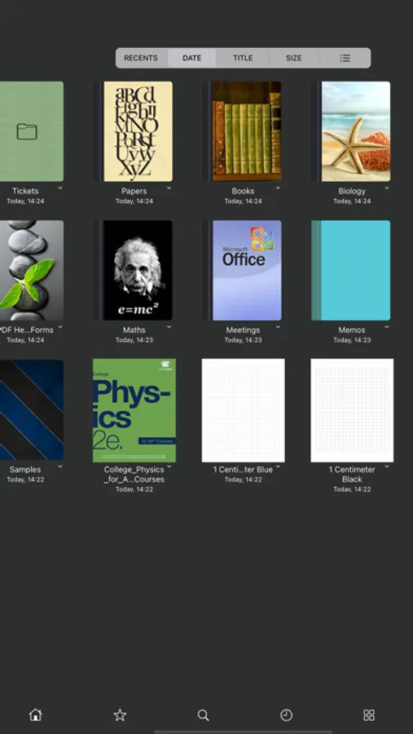The image size is (413, 734).
Task: Select the 'Books' title label
Action: pos(243,191)
